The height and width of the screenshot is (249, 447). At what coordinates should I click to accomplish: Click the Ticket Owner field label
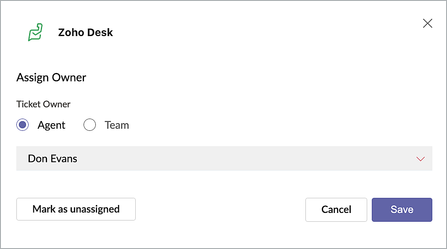tap(43, 104)
